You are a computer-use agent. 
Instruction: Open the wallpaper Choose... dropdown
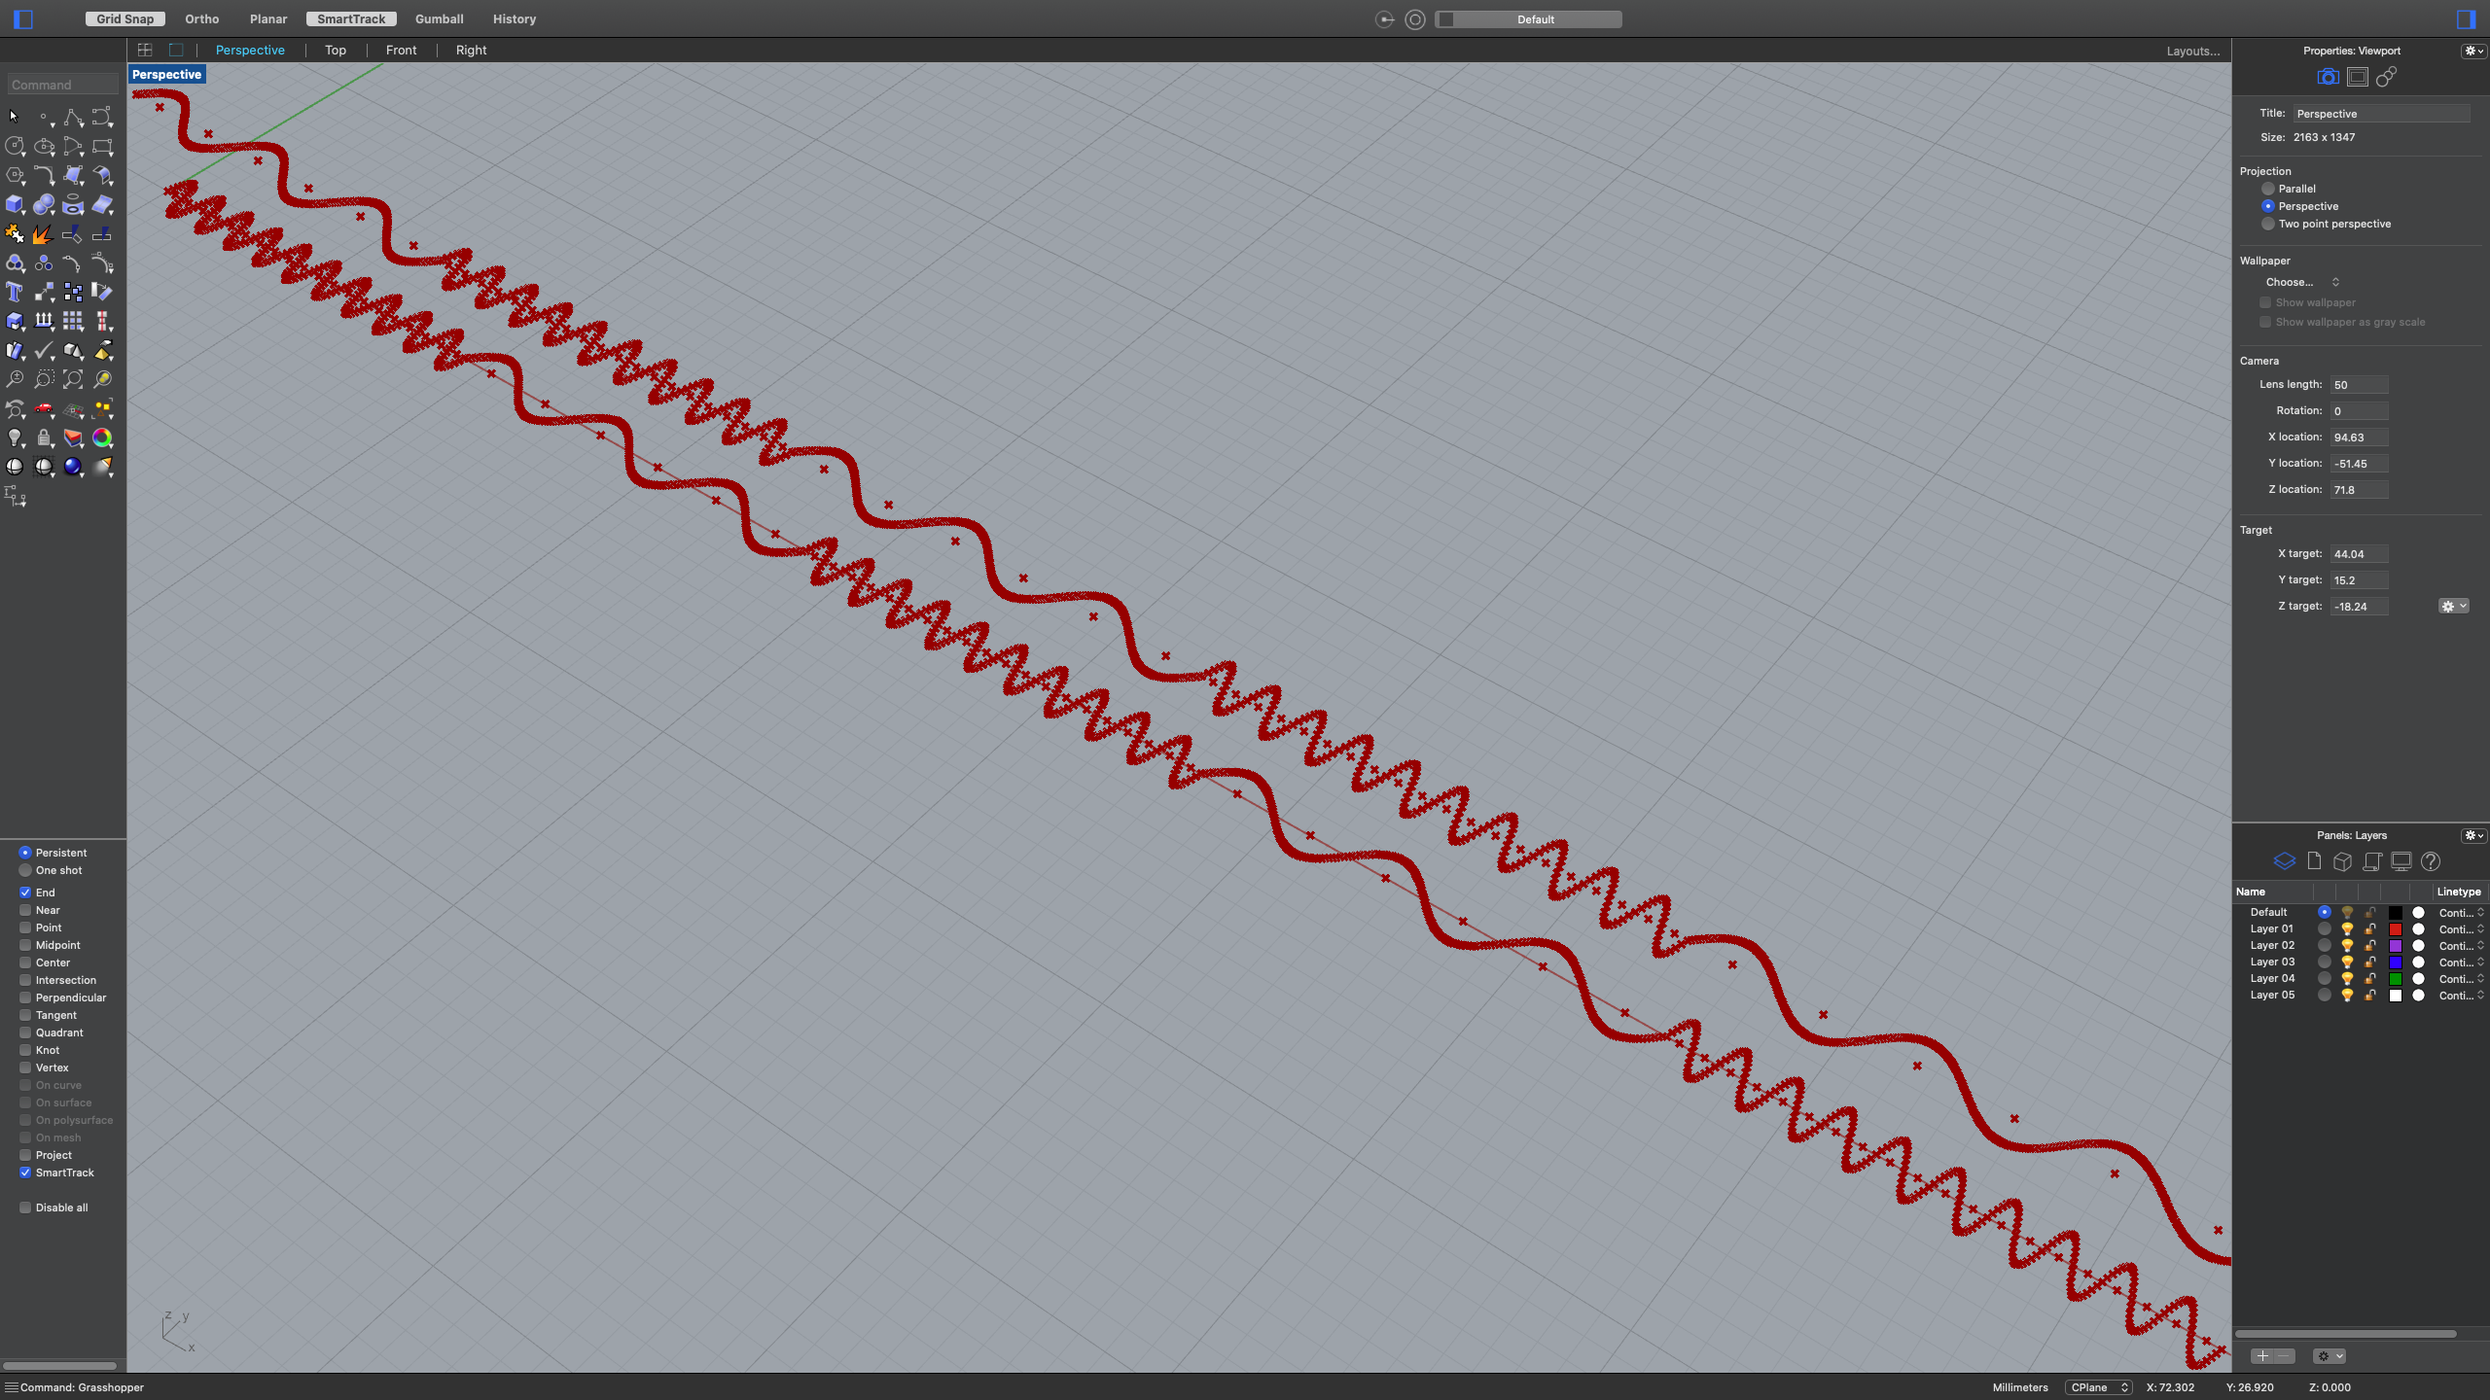[2302, 282]
